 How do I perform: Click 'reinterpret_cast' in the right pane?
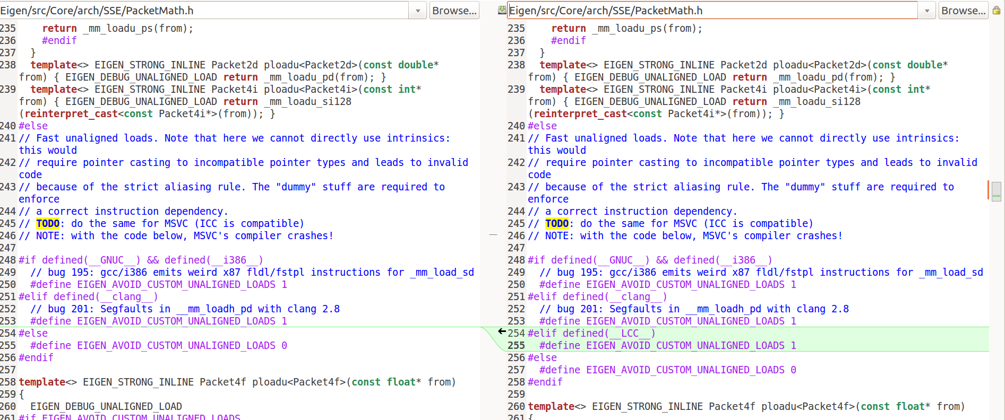580,114
